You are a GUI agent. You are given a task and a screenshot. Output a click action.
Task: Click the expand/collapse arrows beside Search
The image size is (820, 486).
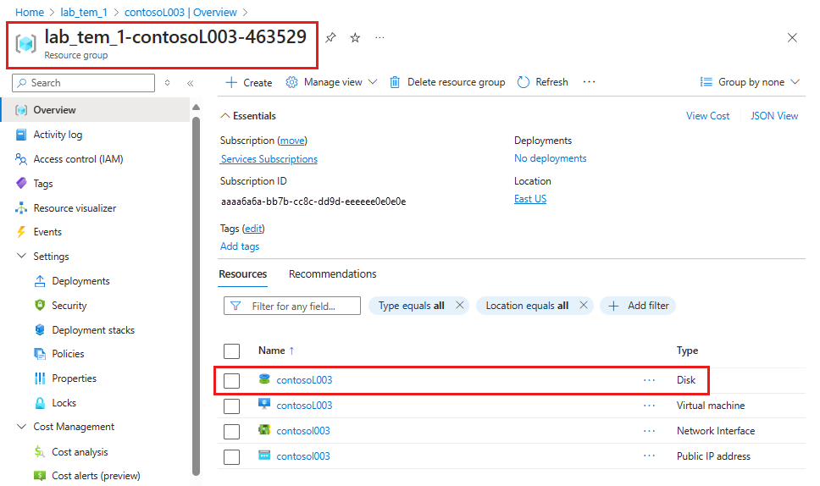[x=168, y=83]
